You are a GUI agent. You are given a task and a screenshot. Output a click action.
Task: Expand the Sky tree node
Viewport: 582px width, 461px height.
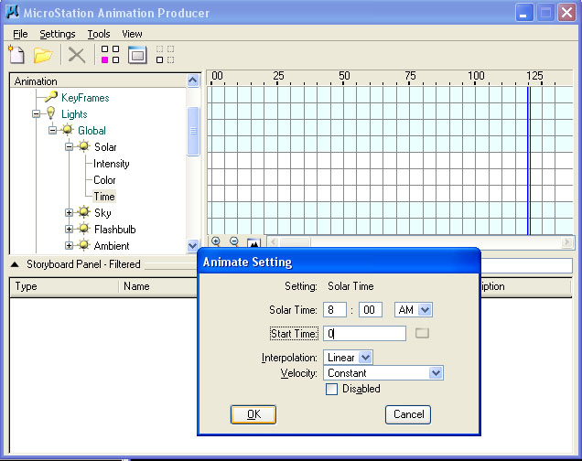[x=69, y=212]
